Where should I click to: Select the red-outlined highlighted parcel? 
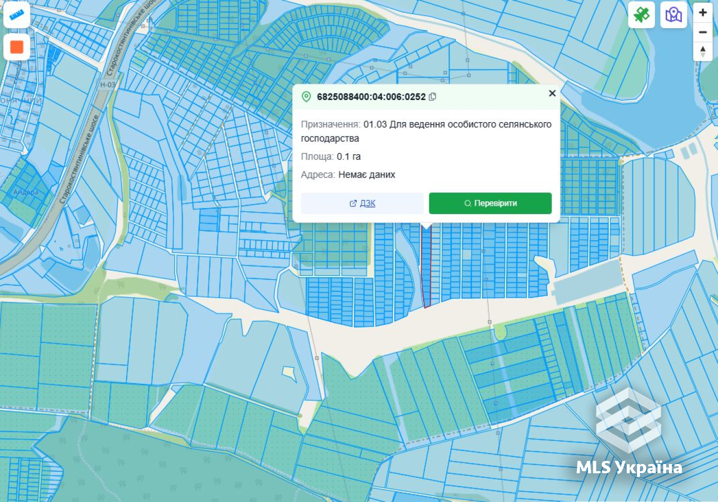426,267
